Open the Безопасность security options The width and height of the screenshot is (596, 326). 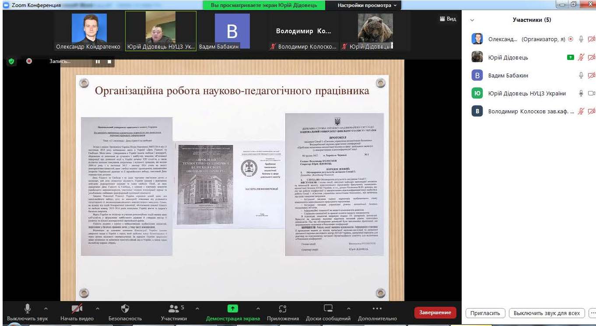[125, 312]
